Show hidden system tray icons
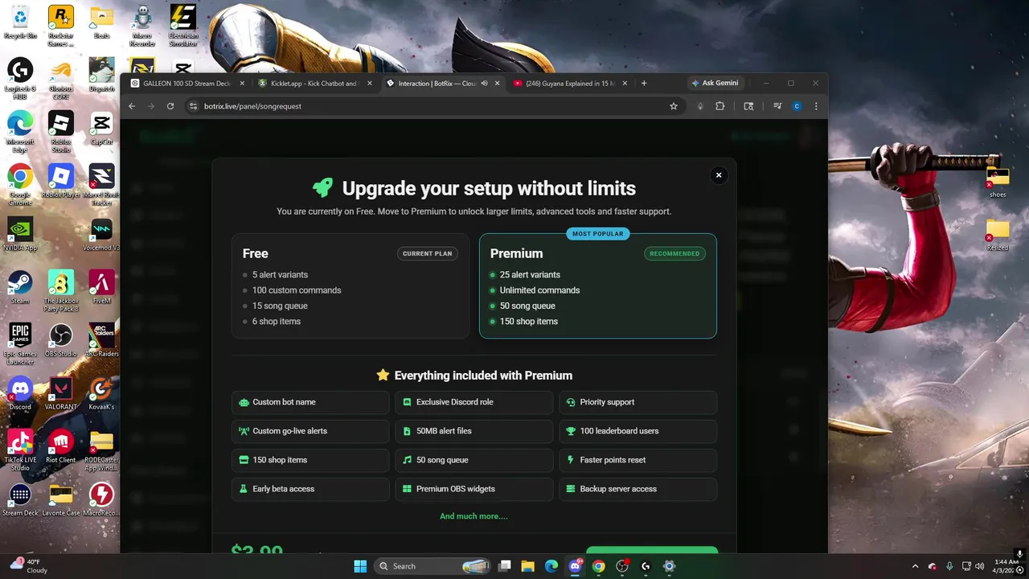Screen dimensions: 1029x579 point(915,566)
